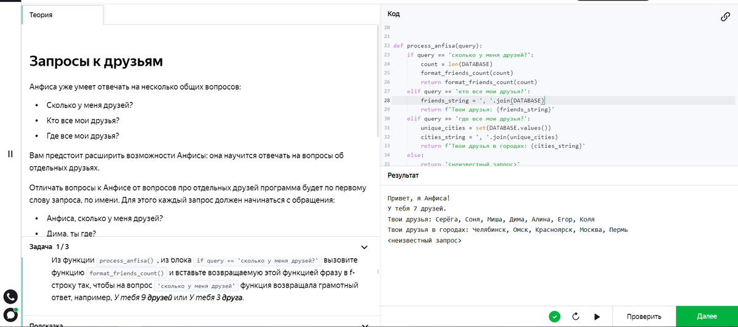The image size is (738, 327).
Task: Expand the Подсказка section chevron
Action: click(364, 325)
